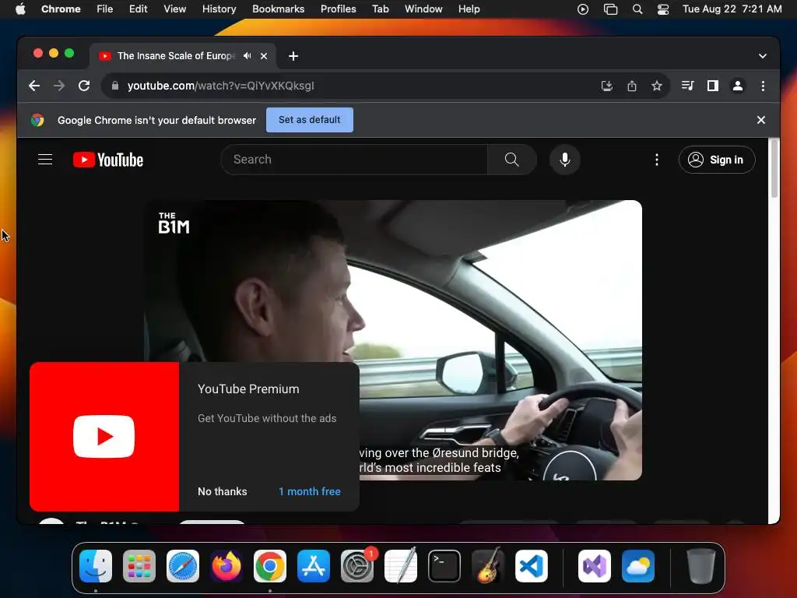Start voice search with the microphone icon
This screenshot has height=598, width=797.
click(x=565, y=160)
